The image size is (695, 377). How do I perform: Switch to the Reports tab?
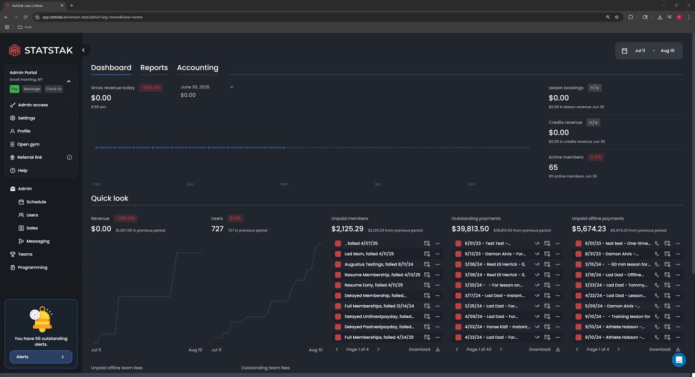pos(154,68)
